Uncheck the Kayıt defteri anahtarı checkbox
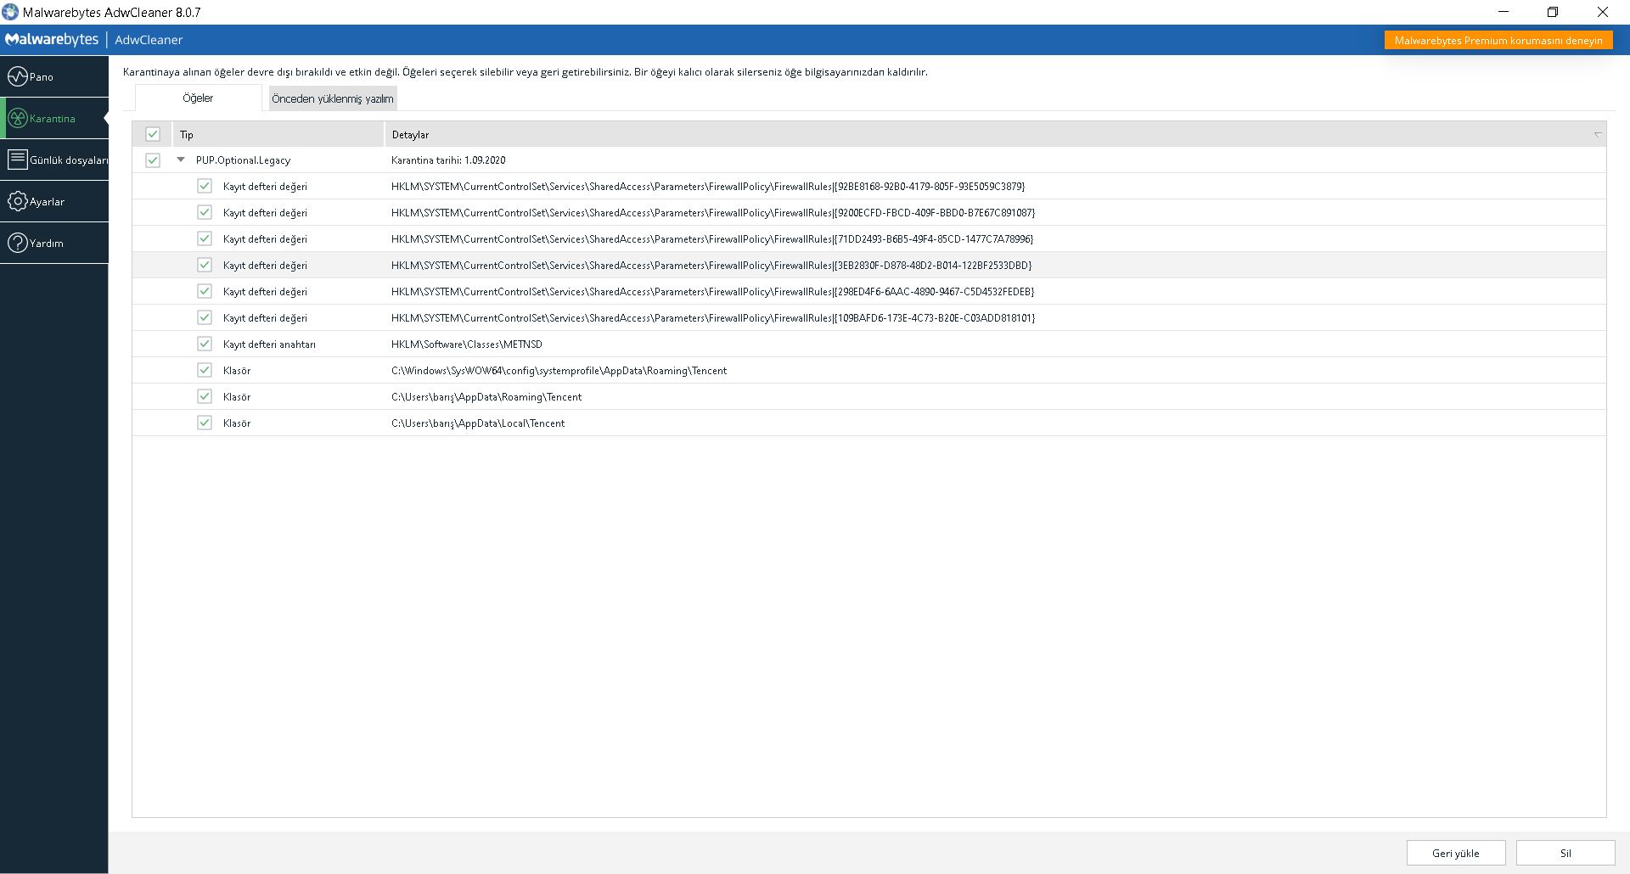The image size is (1630, 874). click(x=205, y=344)
